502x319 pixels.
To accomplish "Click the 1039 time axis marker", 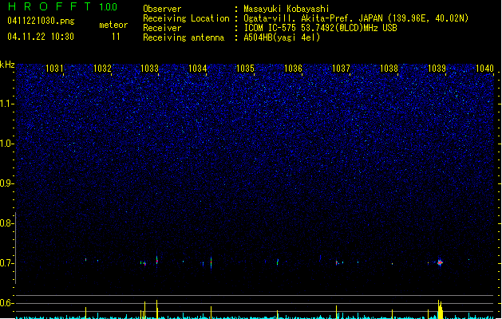I will coord(437,68).
